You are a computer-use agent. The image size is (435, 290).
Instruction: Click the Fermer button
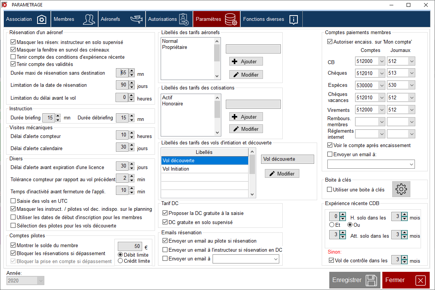tap(406, 280)
